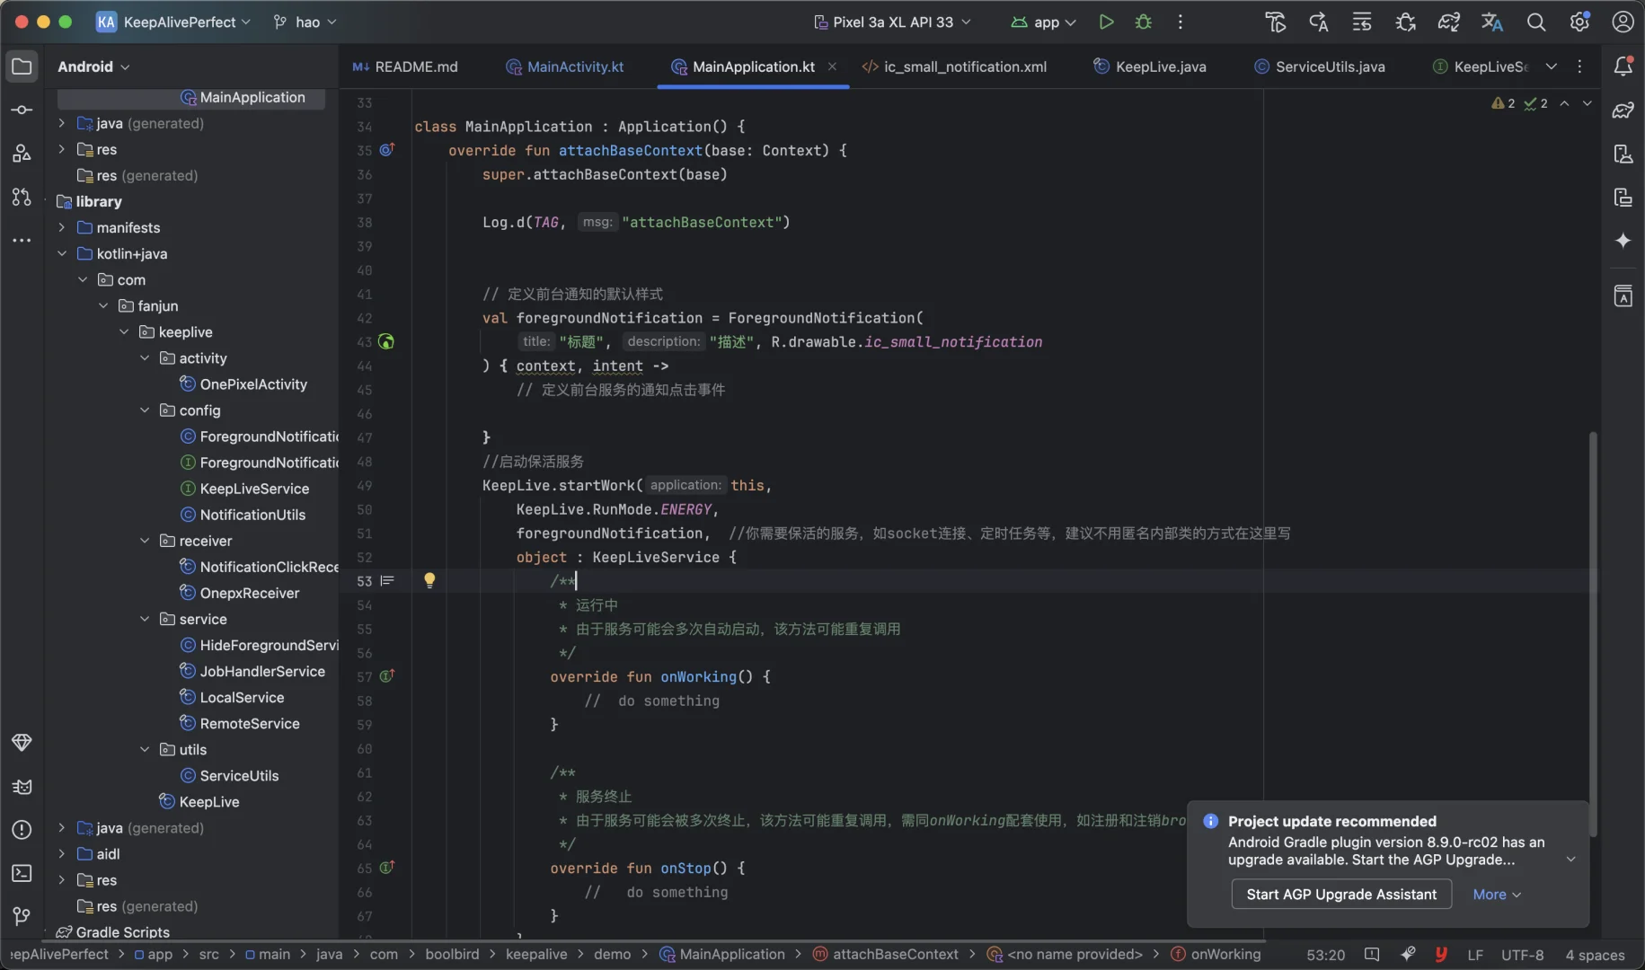
Task: Change the 4 spaces indent setting
Action: tap(1595, 955)
